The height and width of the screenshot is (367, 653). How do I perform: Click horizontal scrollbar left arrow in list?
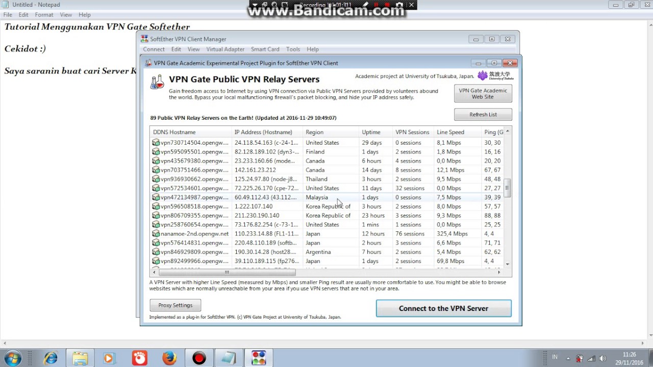point(155,272)
